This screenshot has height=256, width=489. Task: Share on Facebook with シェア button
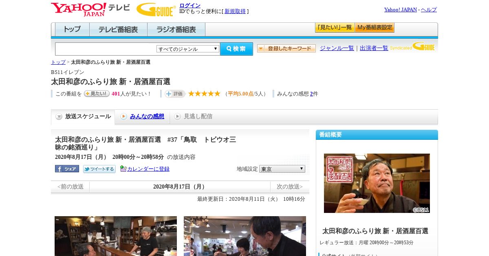click(x=67, y=169)
